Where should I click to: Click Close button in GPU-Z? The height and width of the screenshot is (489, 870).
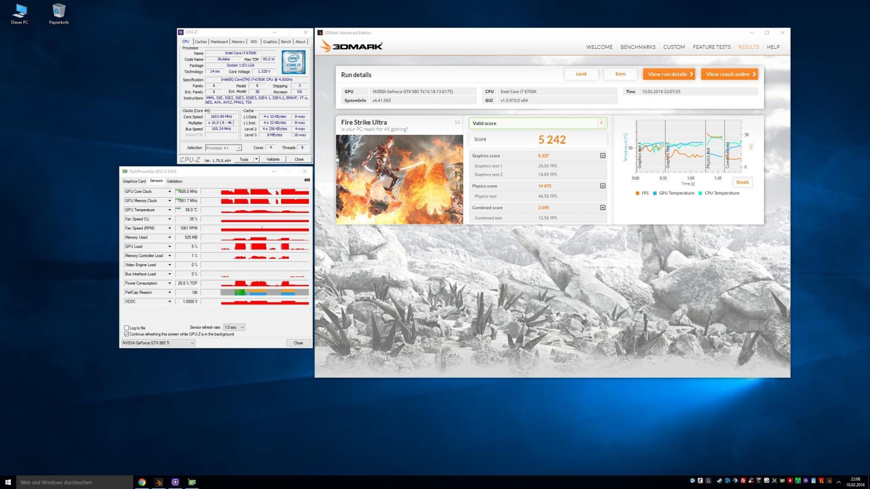pyautogui.click(x=299, y=343)
